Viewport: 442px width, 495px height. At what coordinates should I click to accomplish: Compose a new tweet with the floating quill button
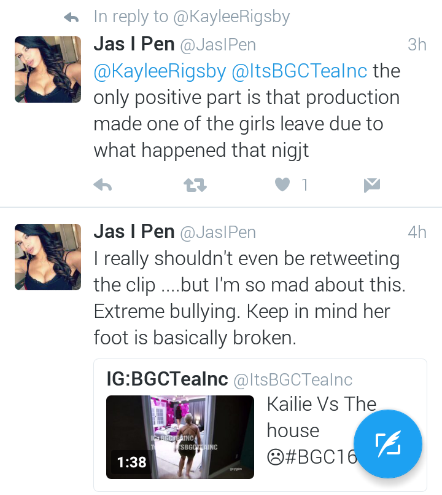388,444
